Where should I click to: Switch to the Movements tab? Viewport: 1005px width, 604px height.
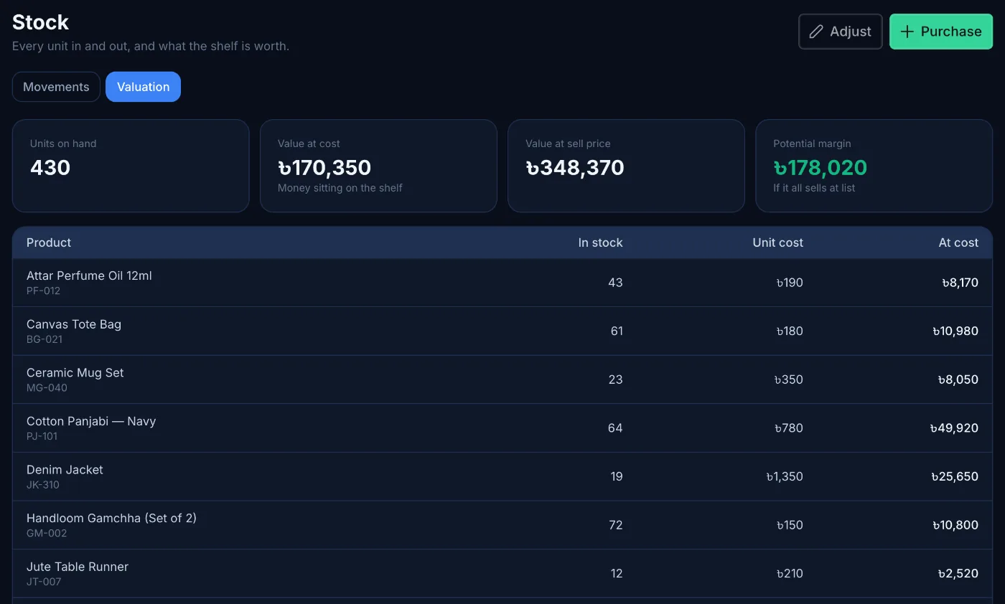pos(56,87)
